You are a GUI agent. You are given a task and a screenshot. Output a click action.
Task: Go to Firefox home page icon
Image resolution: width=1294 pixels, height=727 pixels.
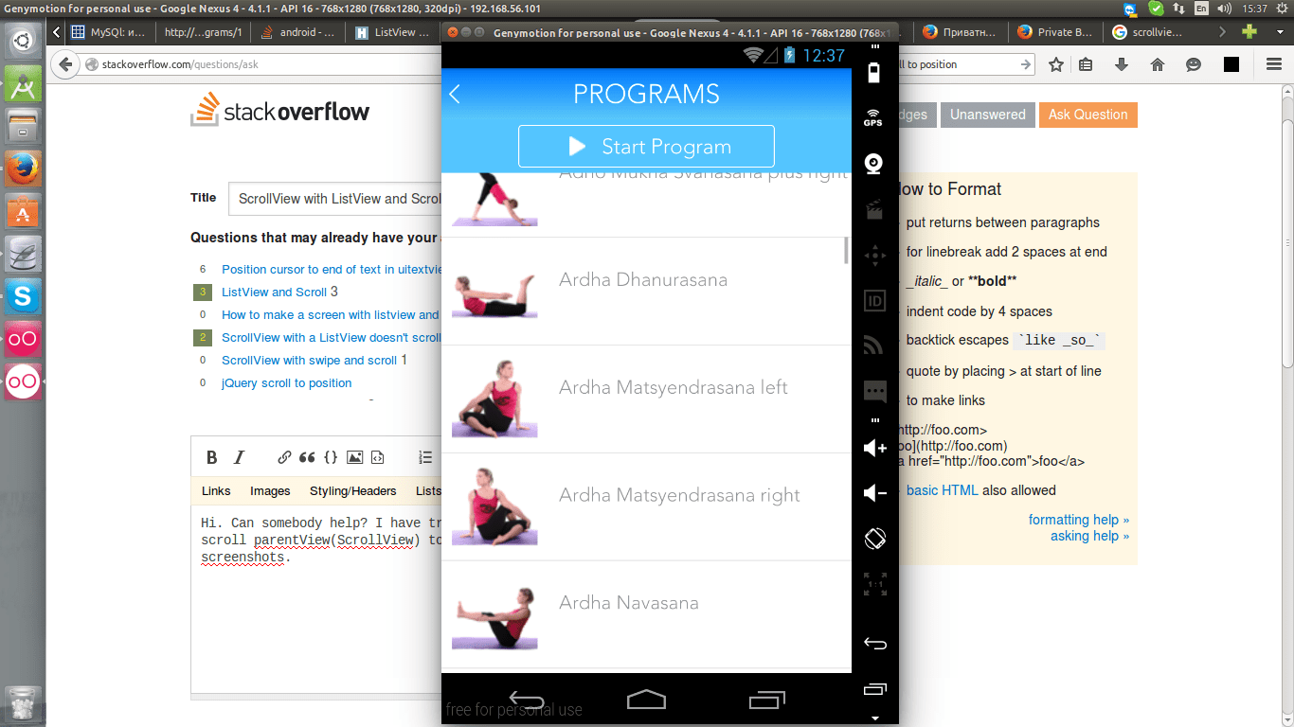pyautogui.click(x=1157, y=64)
